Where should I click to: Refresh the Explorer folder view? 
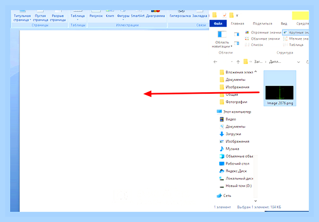[x=307, y=62]
